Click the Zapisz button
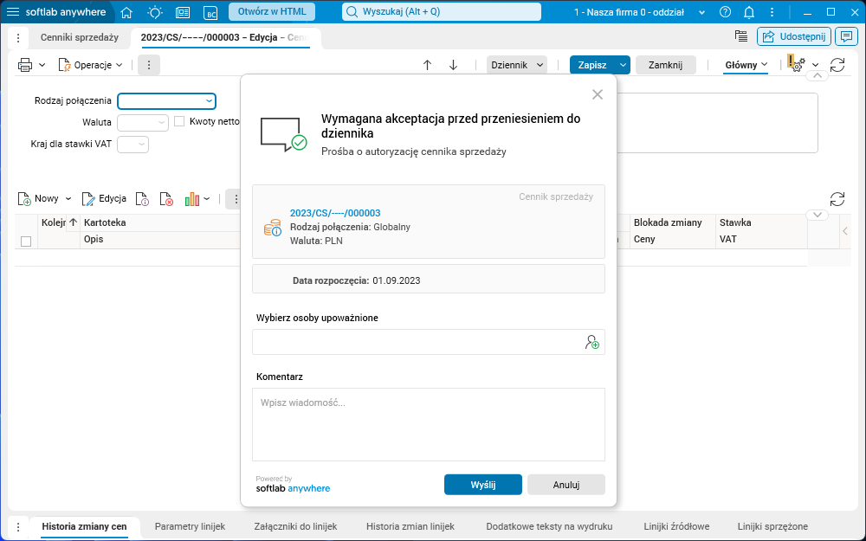This screenshot has height=541, width=866. pos(592,65)
